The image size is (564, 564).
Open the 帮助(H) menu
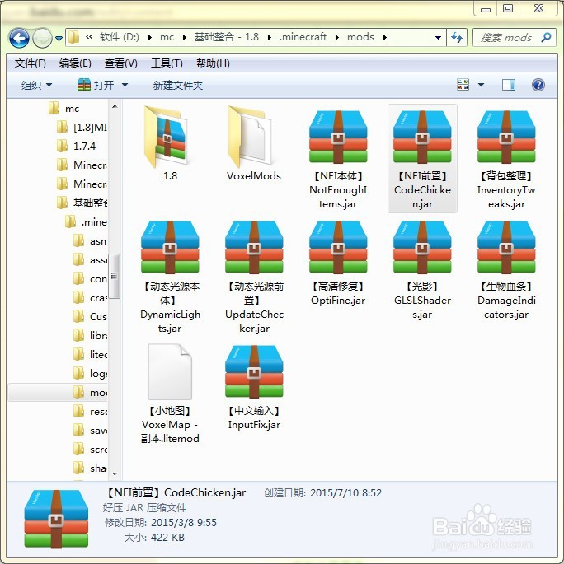[x=213, y=63]
